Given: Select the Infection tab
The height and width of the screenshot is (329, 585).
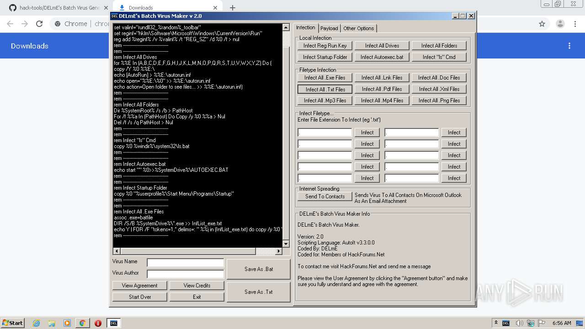Looking at the screenshot, I should 306,27.
